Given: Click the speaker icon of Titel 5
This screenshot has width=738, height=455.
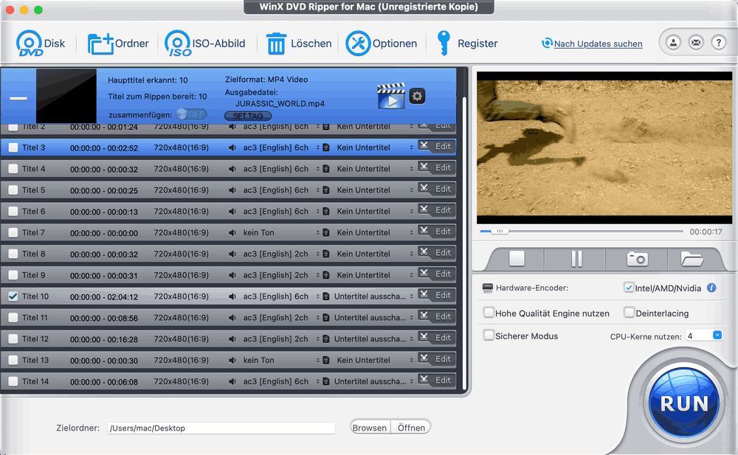Looking at the screenshot, I should [232, 190].
